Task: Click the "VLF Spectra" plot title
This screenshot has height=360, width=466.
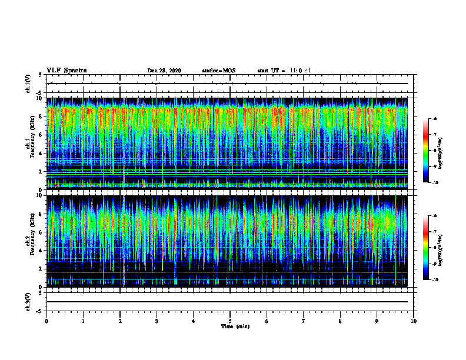Action: tap(66, 70)
